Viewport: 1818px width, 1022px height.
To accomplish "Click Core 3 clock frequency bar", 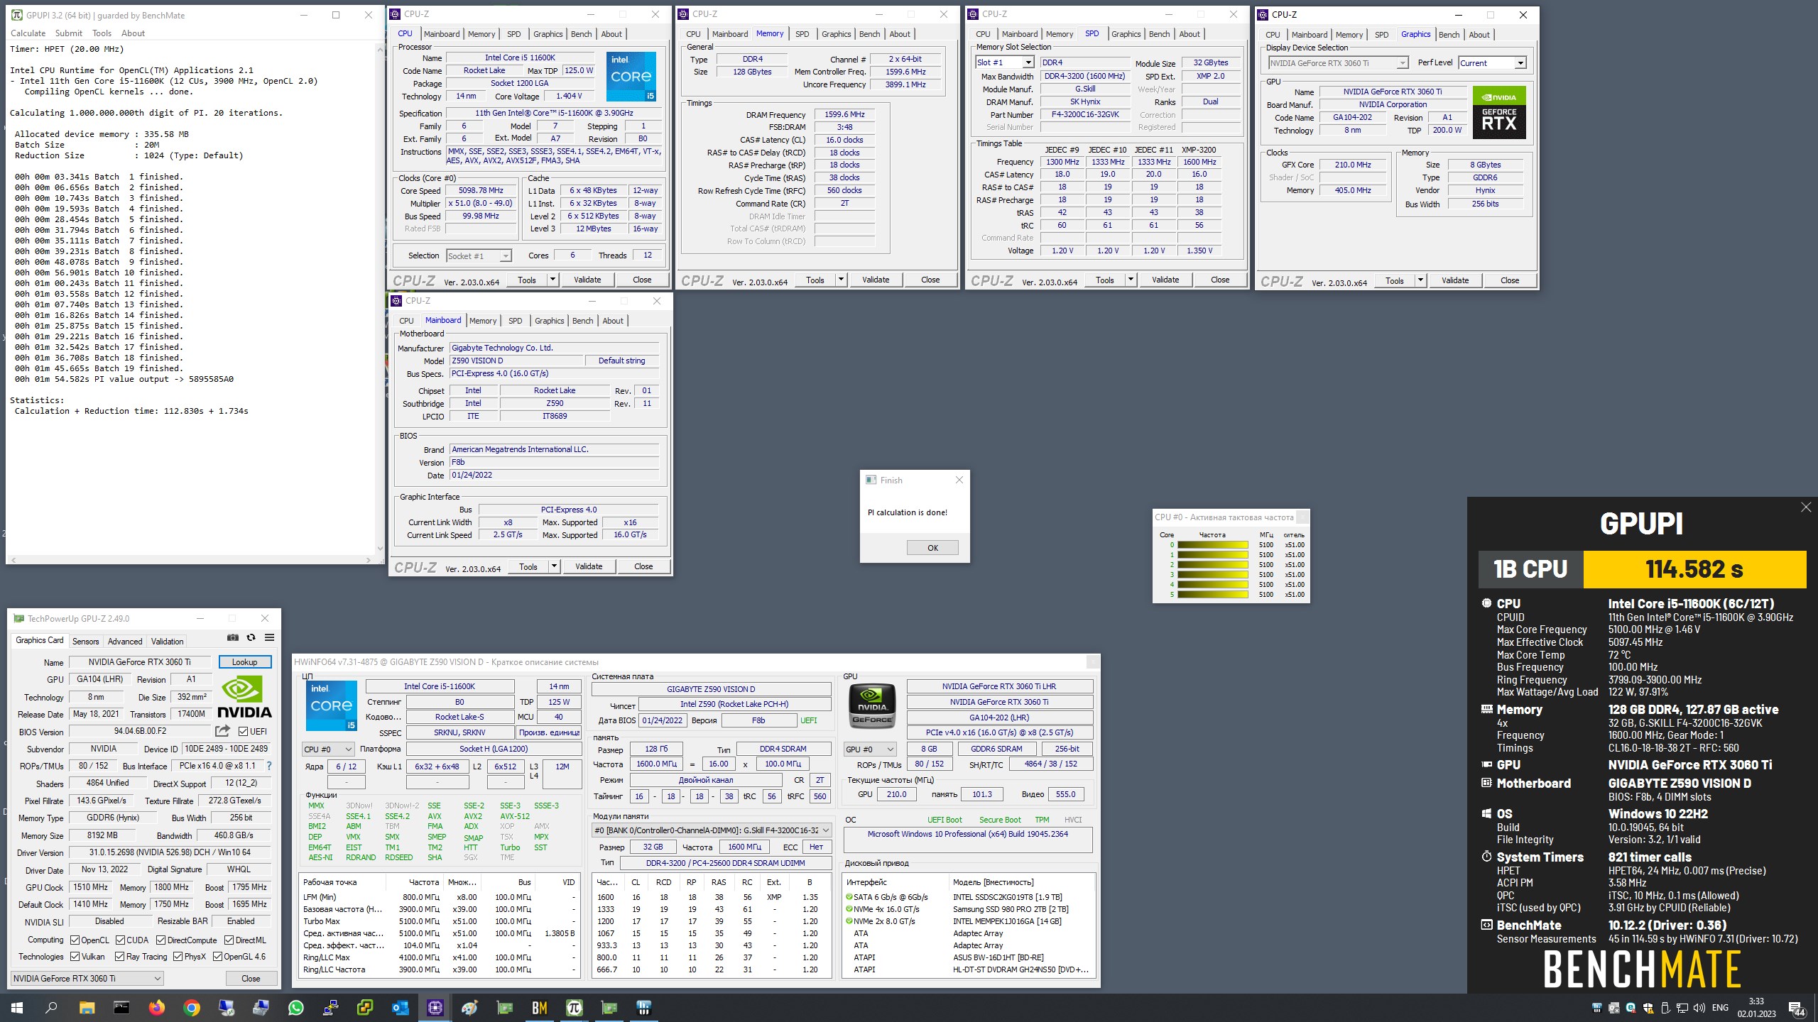I will click(x=1213, y=575).
